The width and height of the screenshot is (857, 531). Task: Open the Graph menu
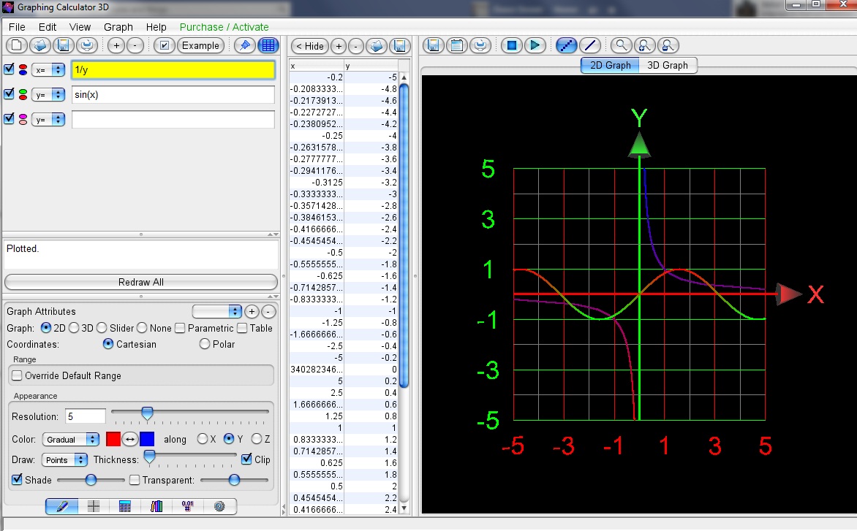pyautogui.click(x=118, y=26)
